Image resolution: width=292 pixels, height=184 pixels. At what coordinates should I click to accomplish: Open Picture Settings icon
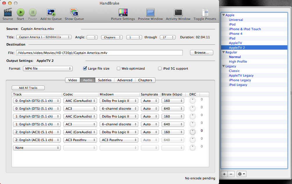(123, 12)
